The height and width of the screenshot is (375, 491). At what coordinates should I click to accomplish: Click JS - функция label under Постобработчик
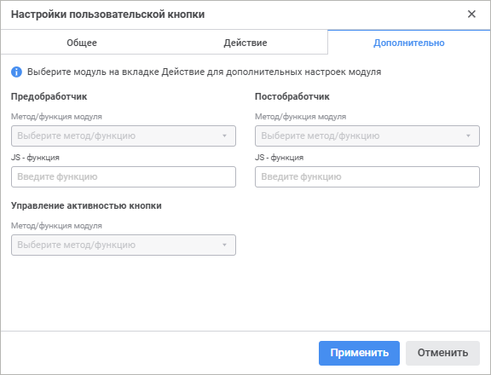click(x=279, y=157)
